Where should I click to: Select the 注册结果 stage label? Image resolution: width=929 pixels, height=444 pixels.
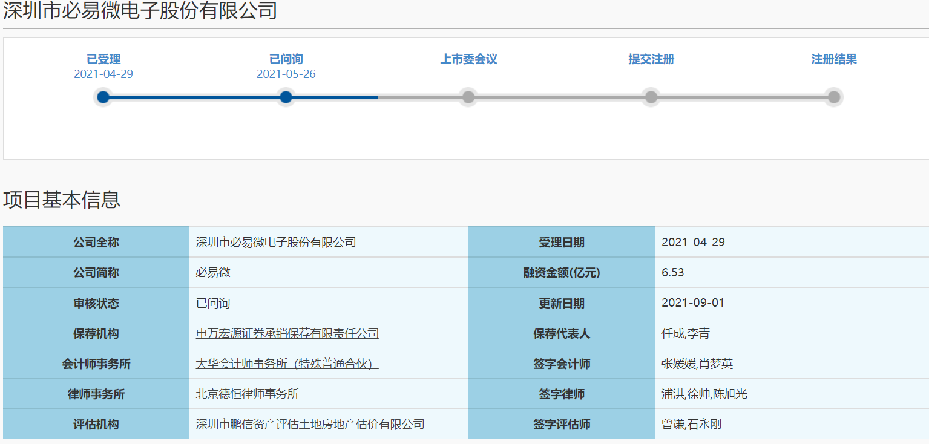tap(834, 59)
